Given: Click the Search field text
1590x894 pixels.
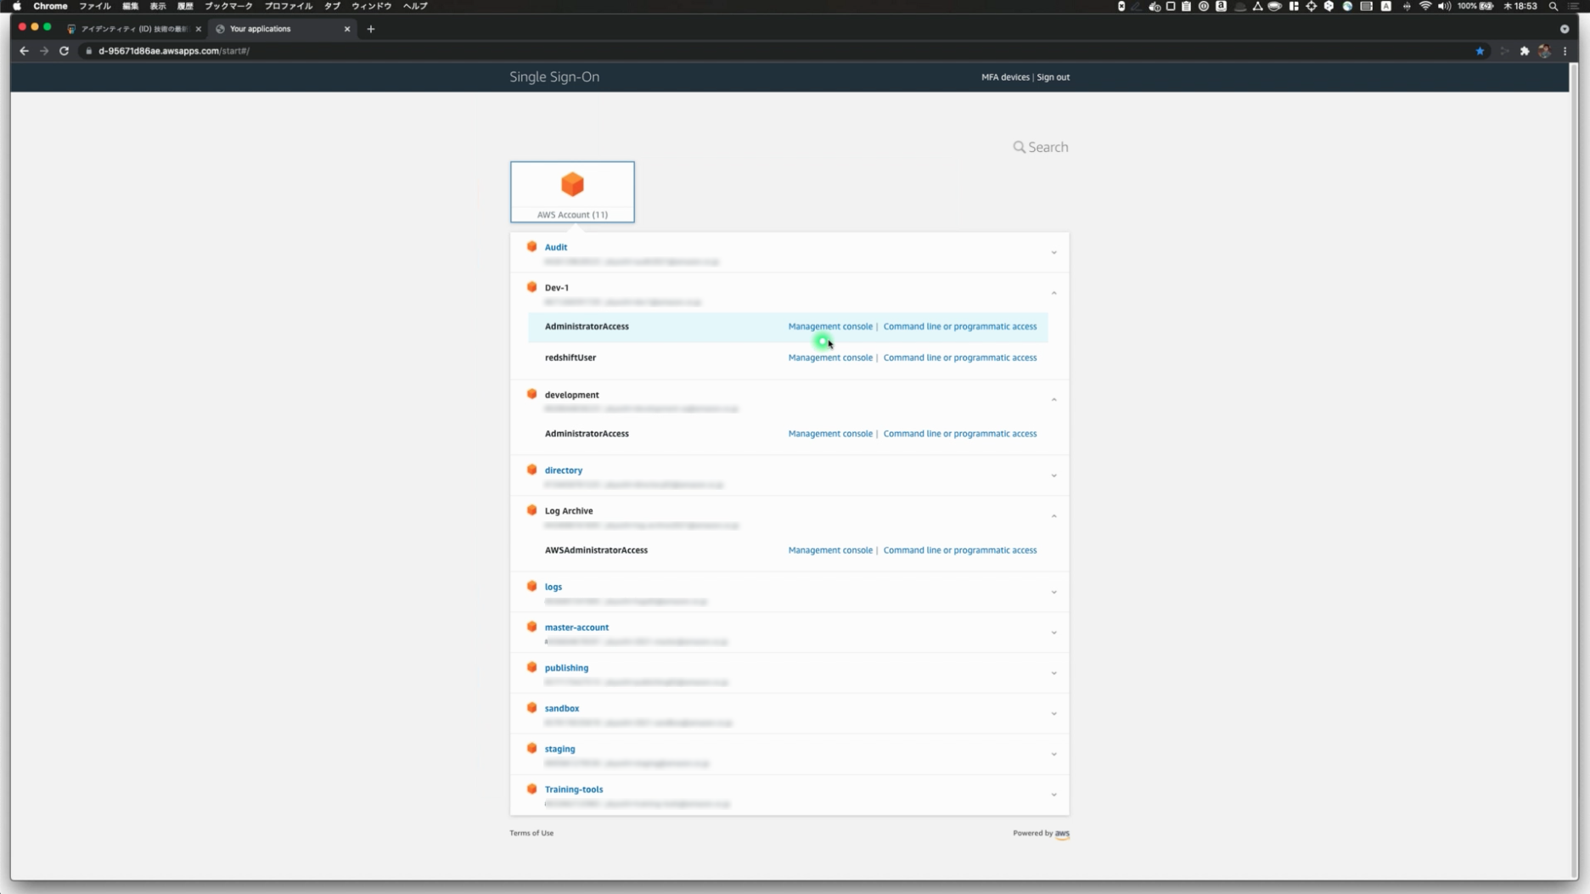Looking at the screenshot, I should [x=1048, y=147].
